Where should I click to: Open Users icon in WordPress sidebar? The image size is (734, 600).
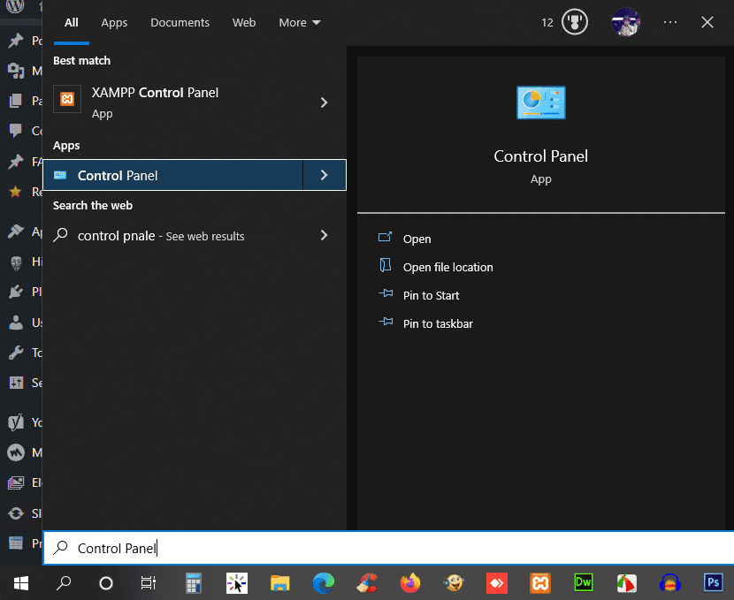tap(16, 323)
